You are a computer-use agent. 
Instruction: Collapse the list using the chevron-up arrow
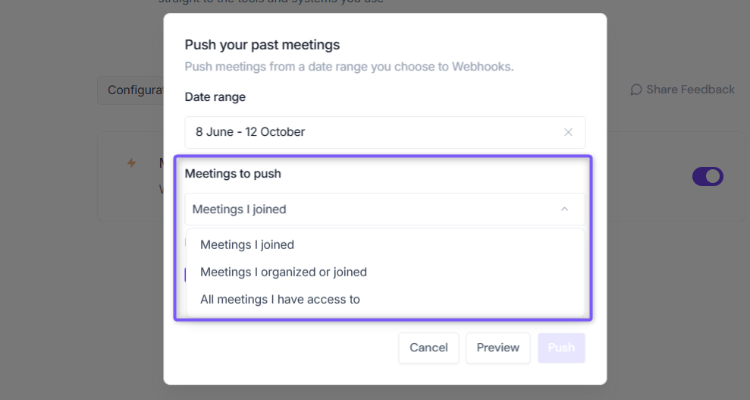point(564,209)
